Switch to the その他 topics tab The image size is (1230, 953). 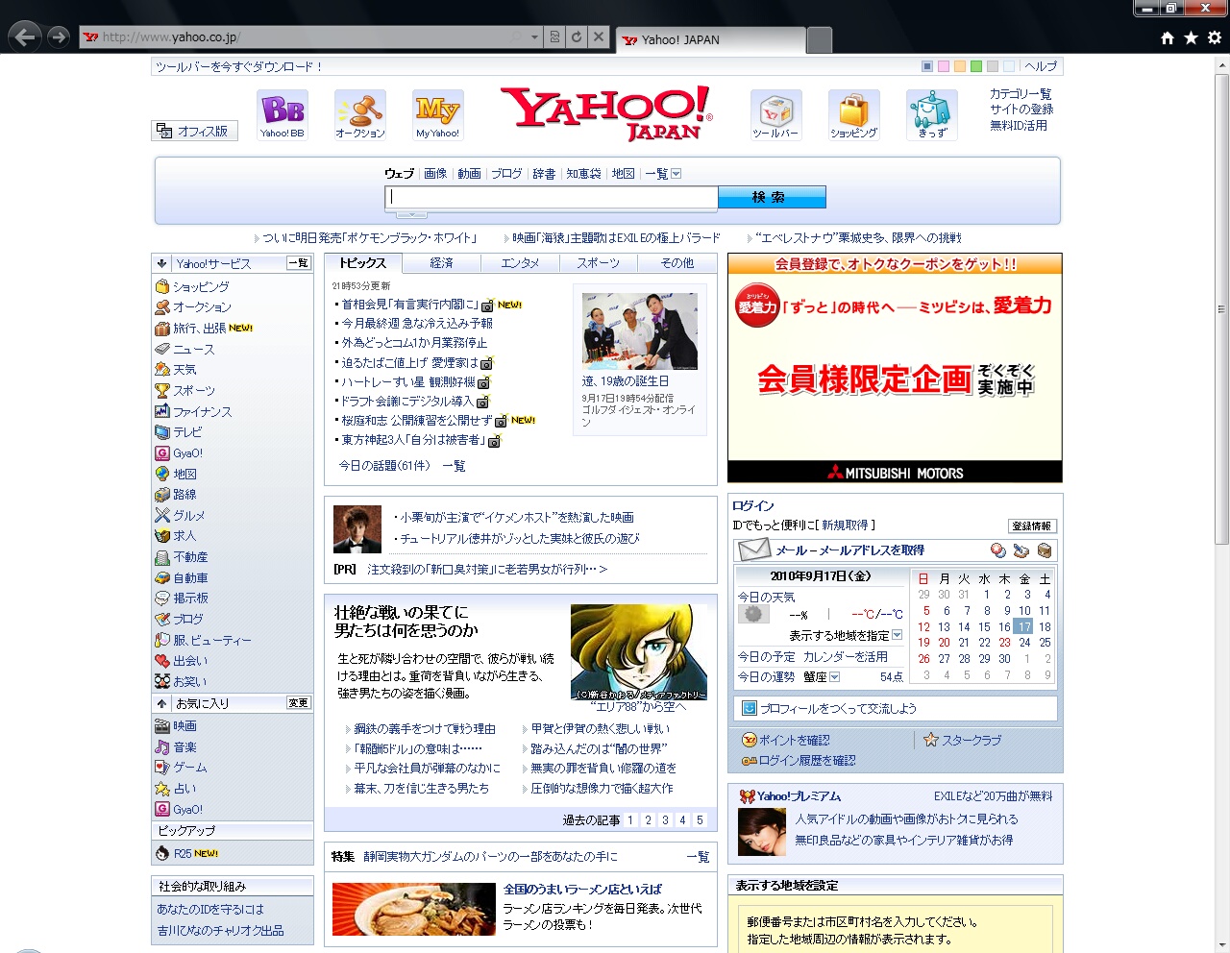pos(676,263)
